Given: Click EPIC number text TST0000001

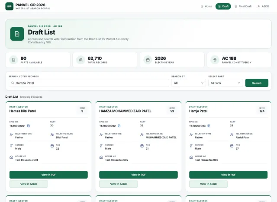Looking at the screenshot, I should point(17,126).
